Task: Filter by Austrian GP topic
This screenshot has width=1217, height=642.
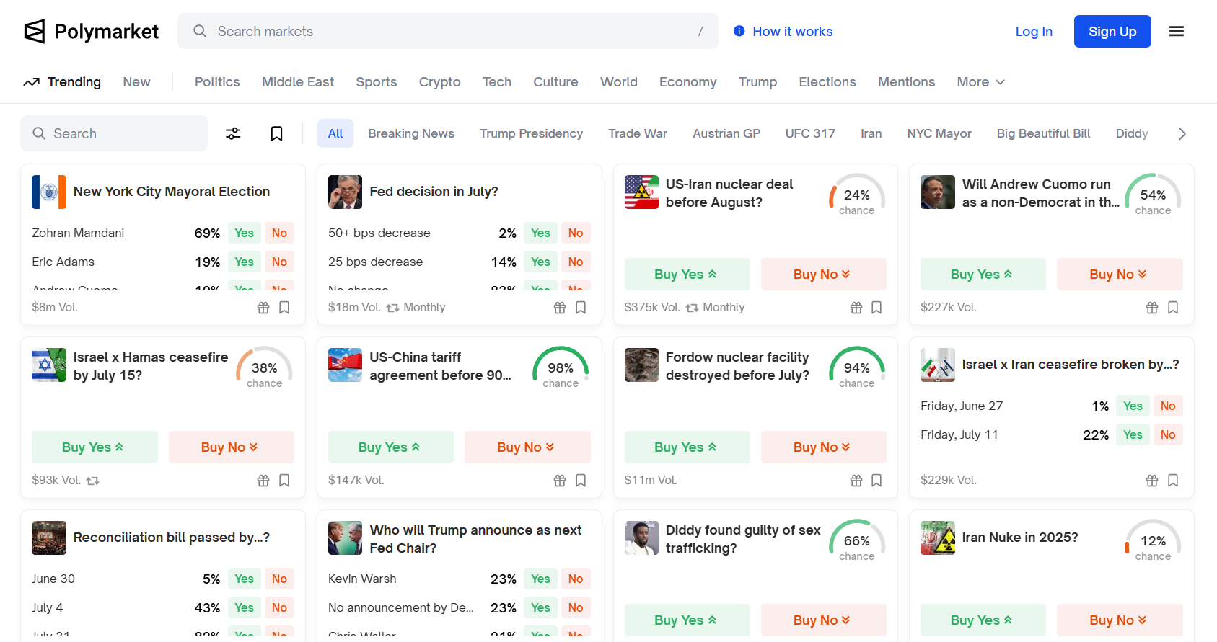Action: (x=726, y=133)
